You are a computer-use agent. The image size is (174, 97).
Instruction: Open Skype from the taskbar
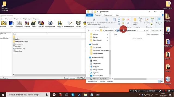[73, 95]
